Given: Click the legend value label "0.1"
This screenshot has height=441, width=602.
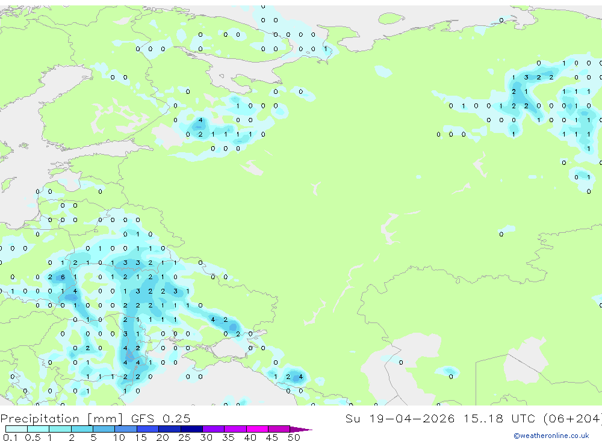Looking at the screenshot, I should (x=10, y=437).
